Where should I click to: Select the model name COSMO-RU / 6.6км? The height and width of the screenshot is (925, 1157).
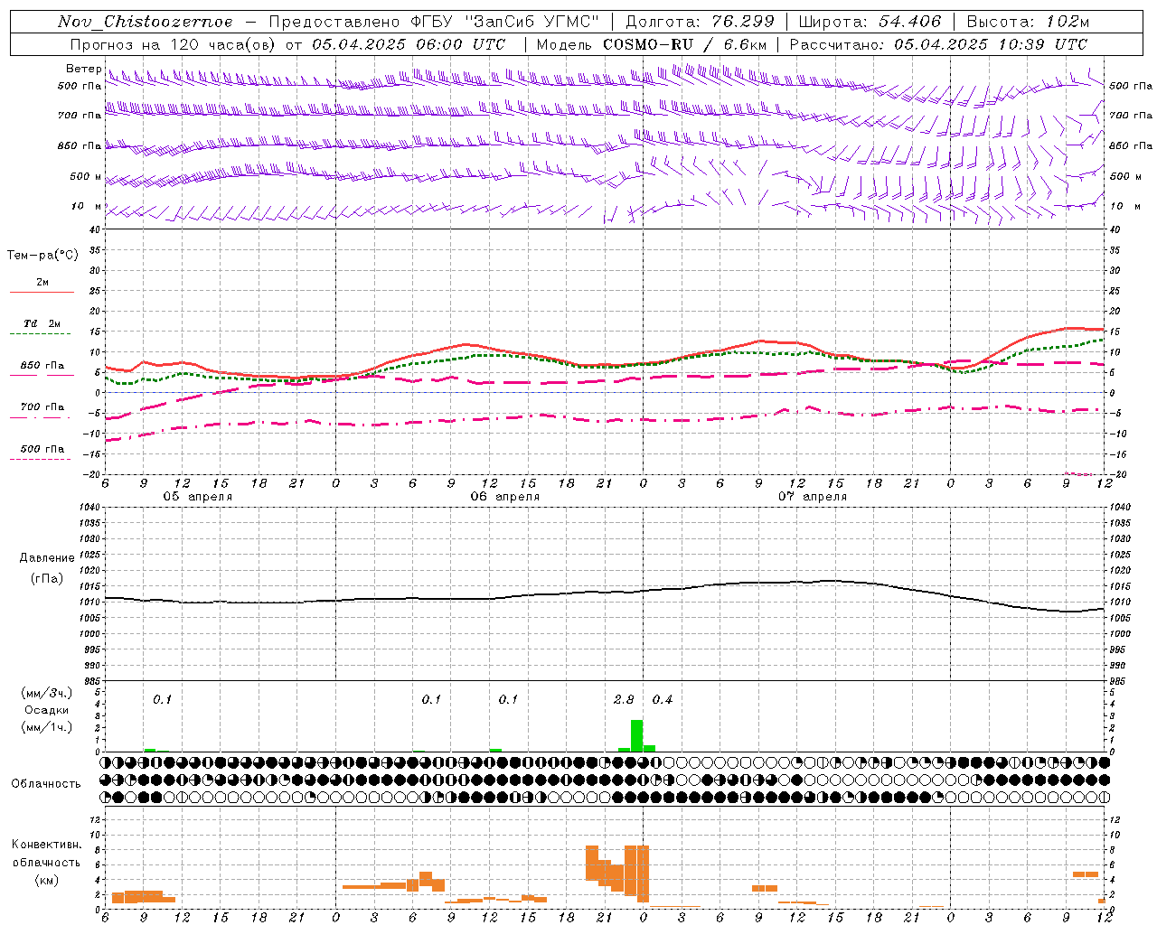coord(686,44)
